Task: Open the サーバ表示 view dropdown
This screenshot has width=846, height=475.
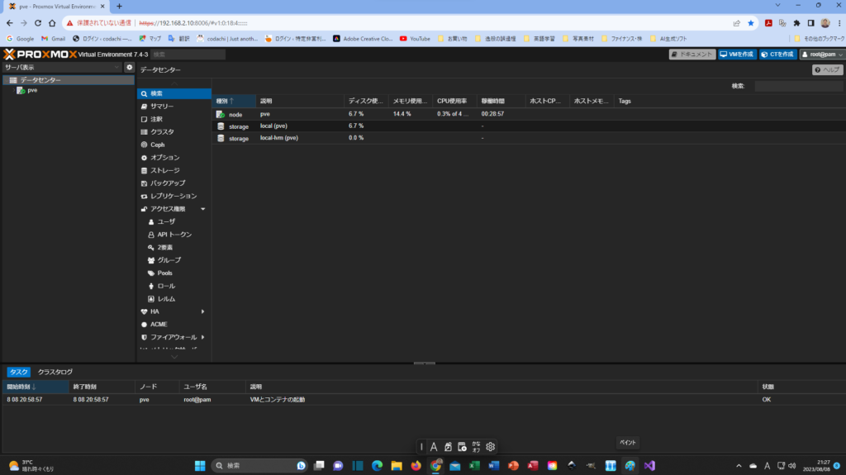Action: [62, 67]
